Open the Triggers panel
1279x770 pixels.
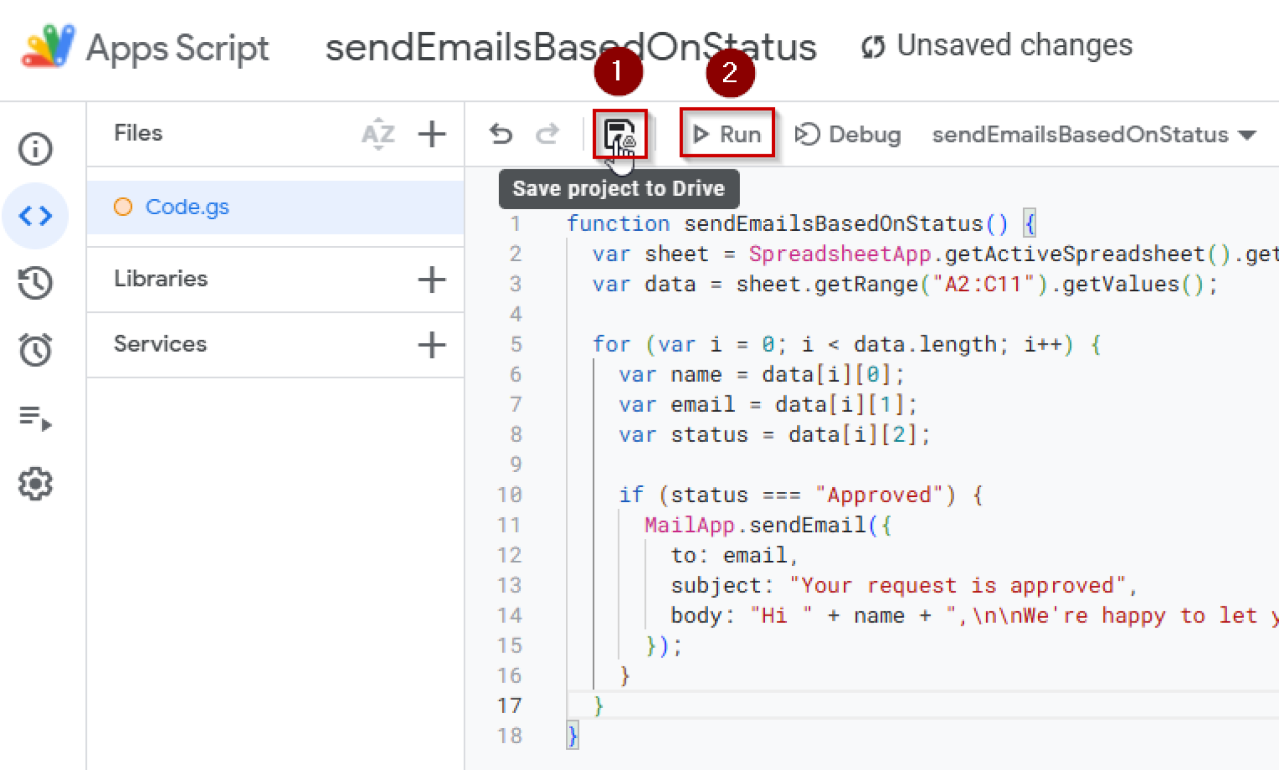pyautogui.click(x=36, y=350)
